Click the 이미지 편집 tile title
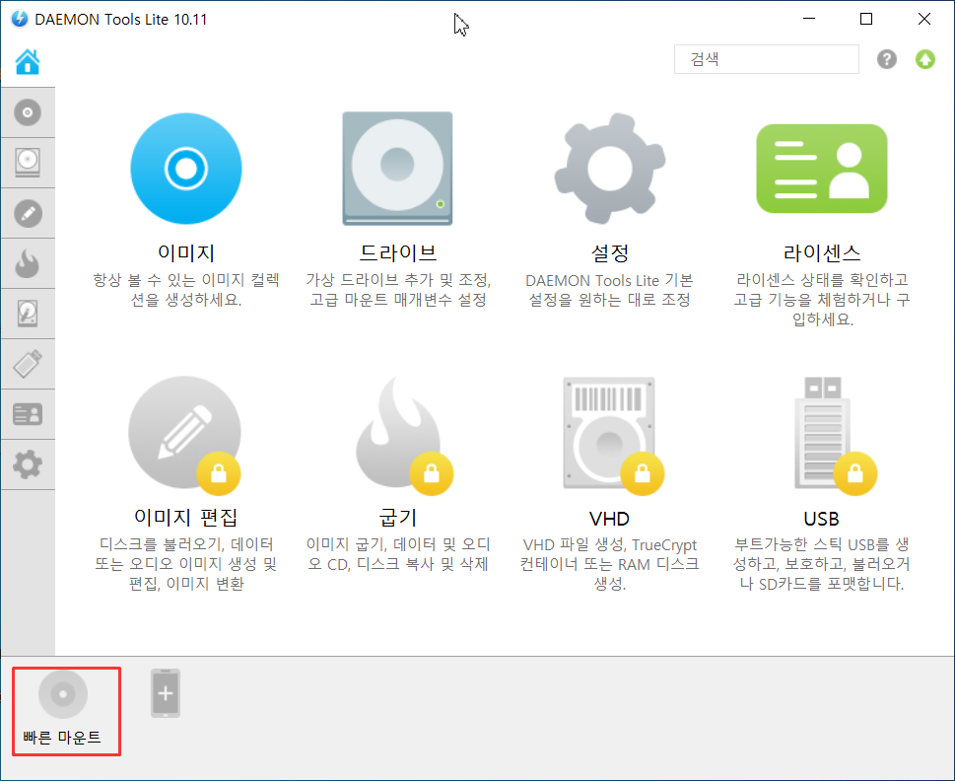The width and height of the screenshot is (955, 781). (185, 517)
